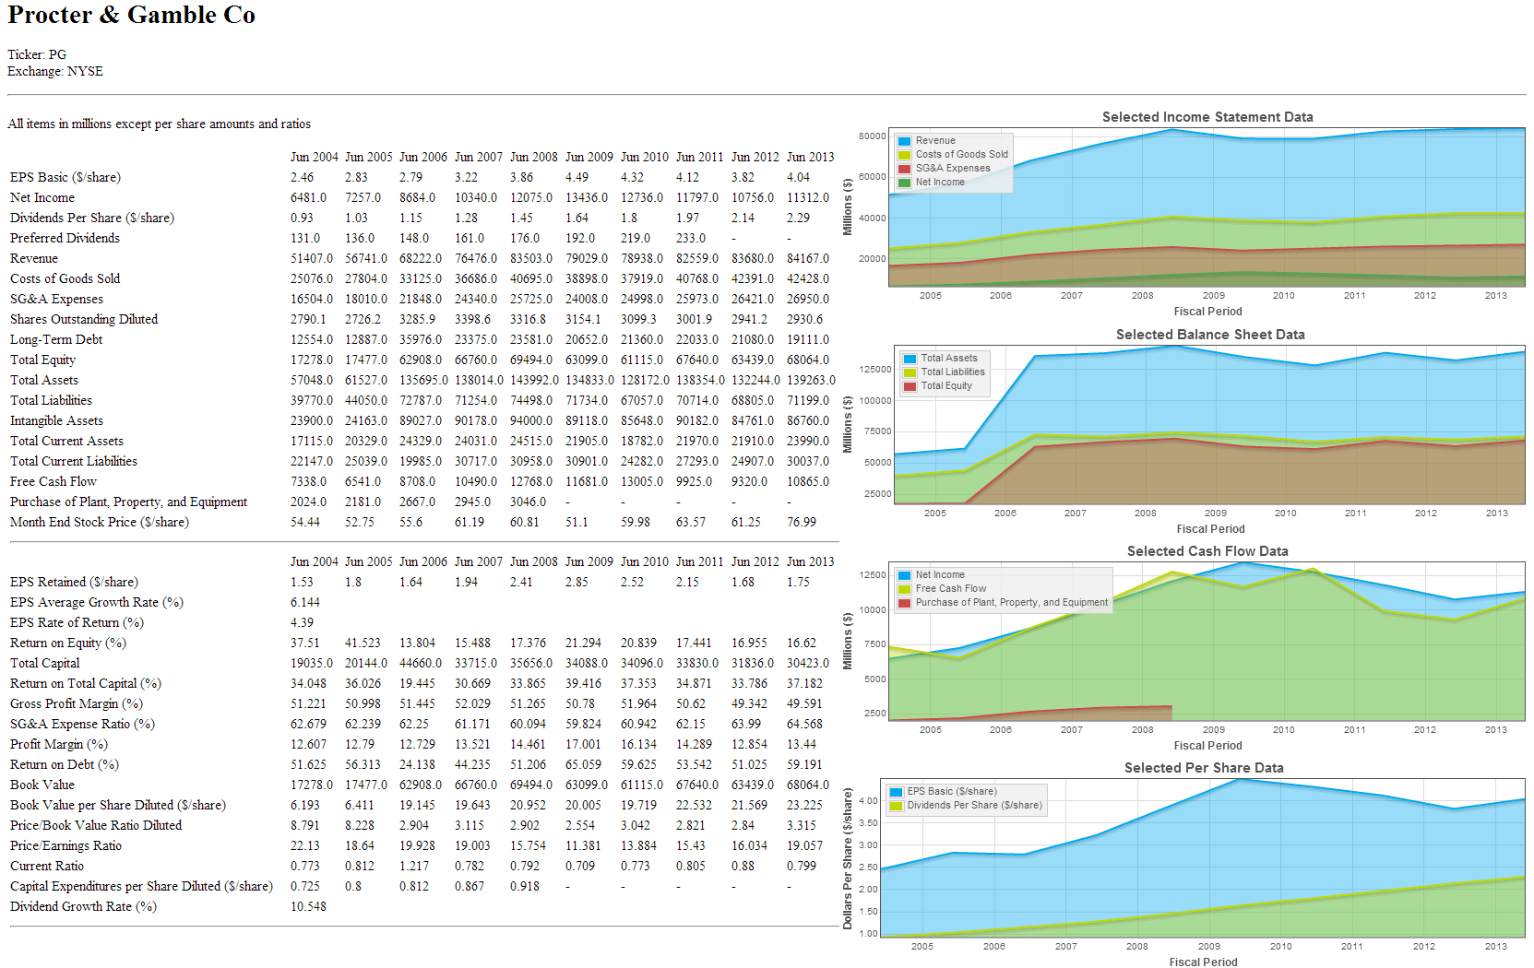Click the Jun 2008 capex value 3046.0

point(529,502)
